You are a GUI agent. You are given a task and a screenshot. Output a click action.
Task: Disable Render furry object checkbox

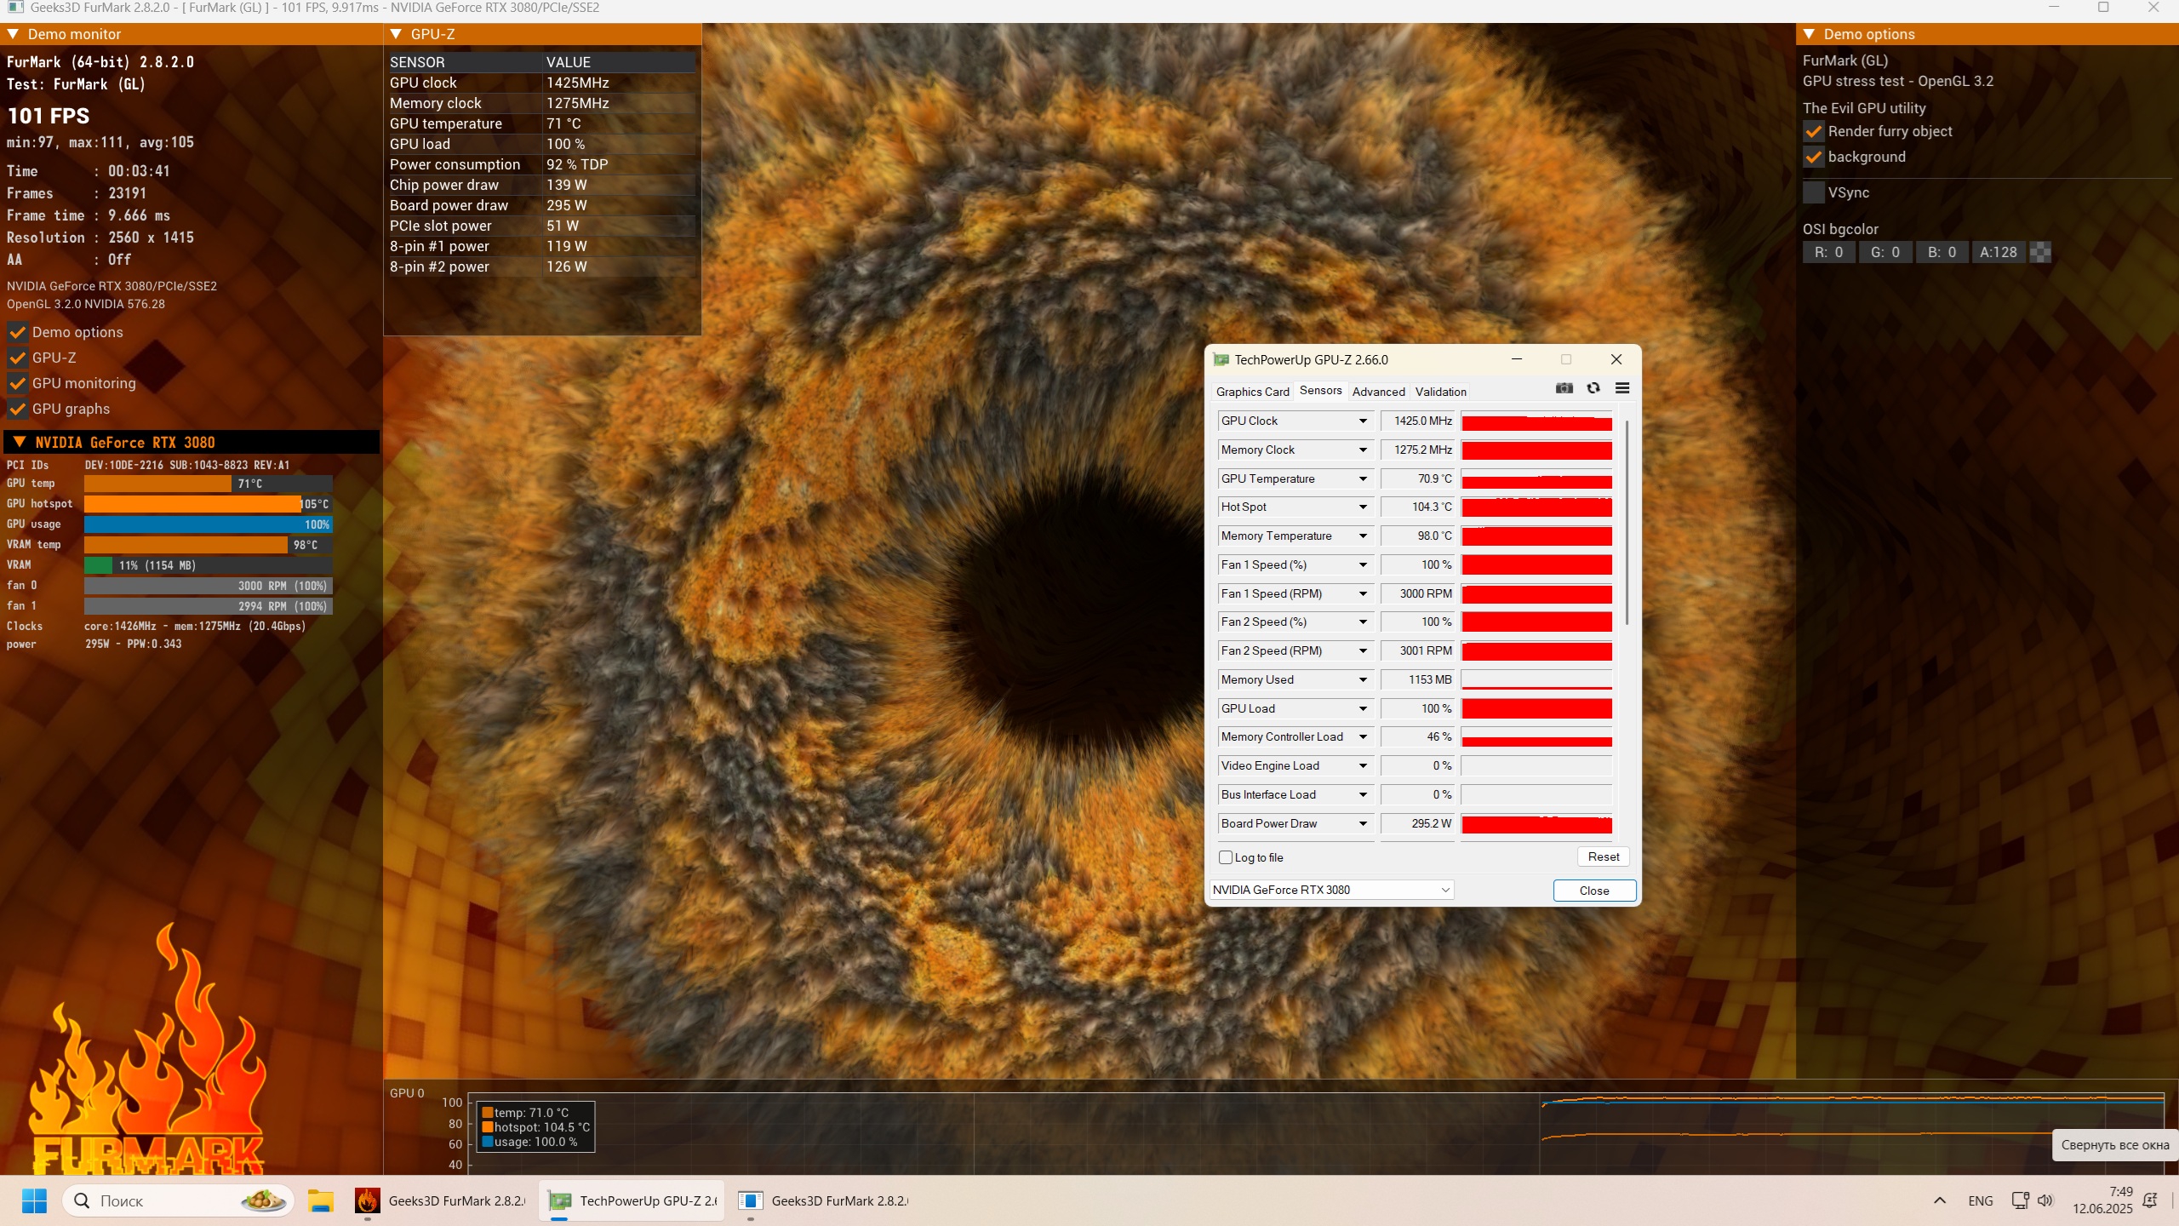pos(1814,131)
